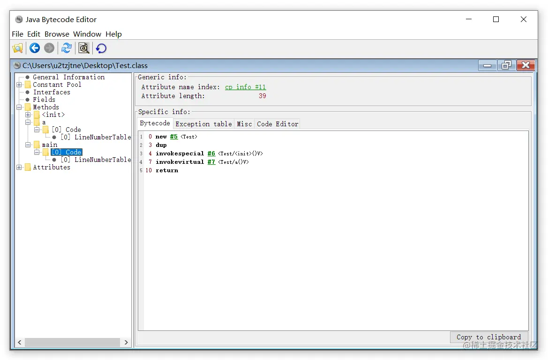Collapse the Methods node
The width and height of the screenshot is (548, 360).
(19, 107)
